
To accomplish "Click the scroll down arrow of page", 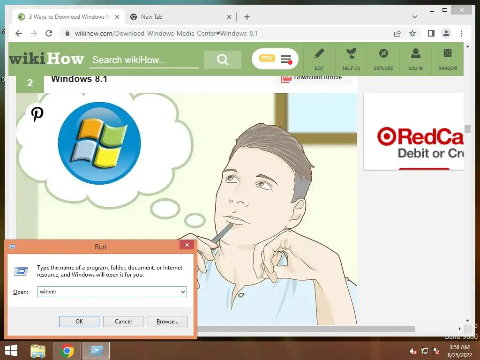I will 467,321.
